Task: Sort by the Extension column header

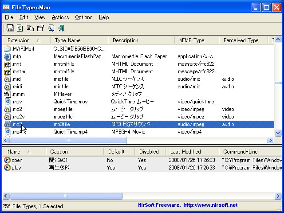Action: pos(27,40)
